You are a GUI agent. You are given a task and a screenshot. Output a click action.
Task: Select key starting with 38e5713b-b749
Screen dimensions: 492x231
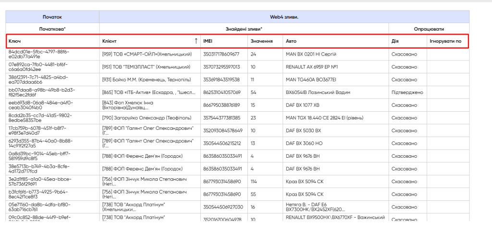(39, 169)
